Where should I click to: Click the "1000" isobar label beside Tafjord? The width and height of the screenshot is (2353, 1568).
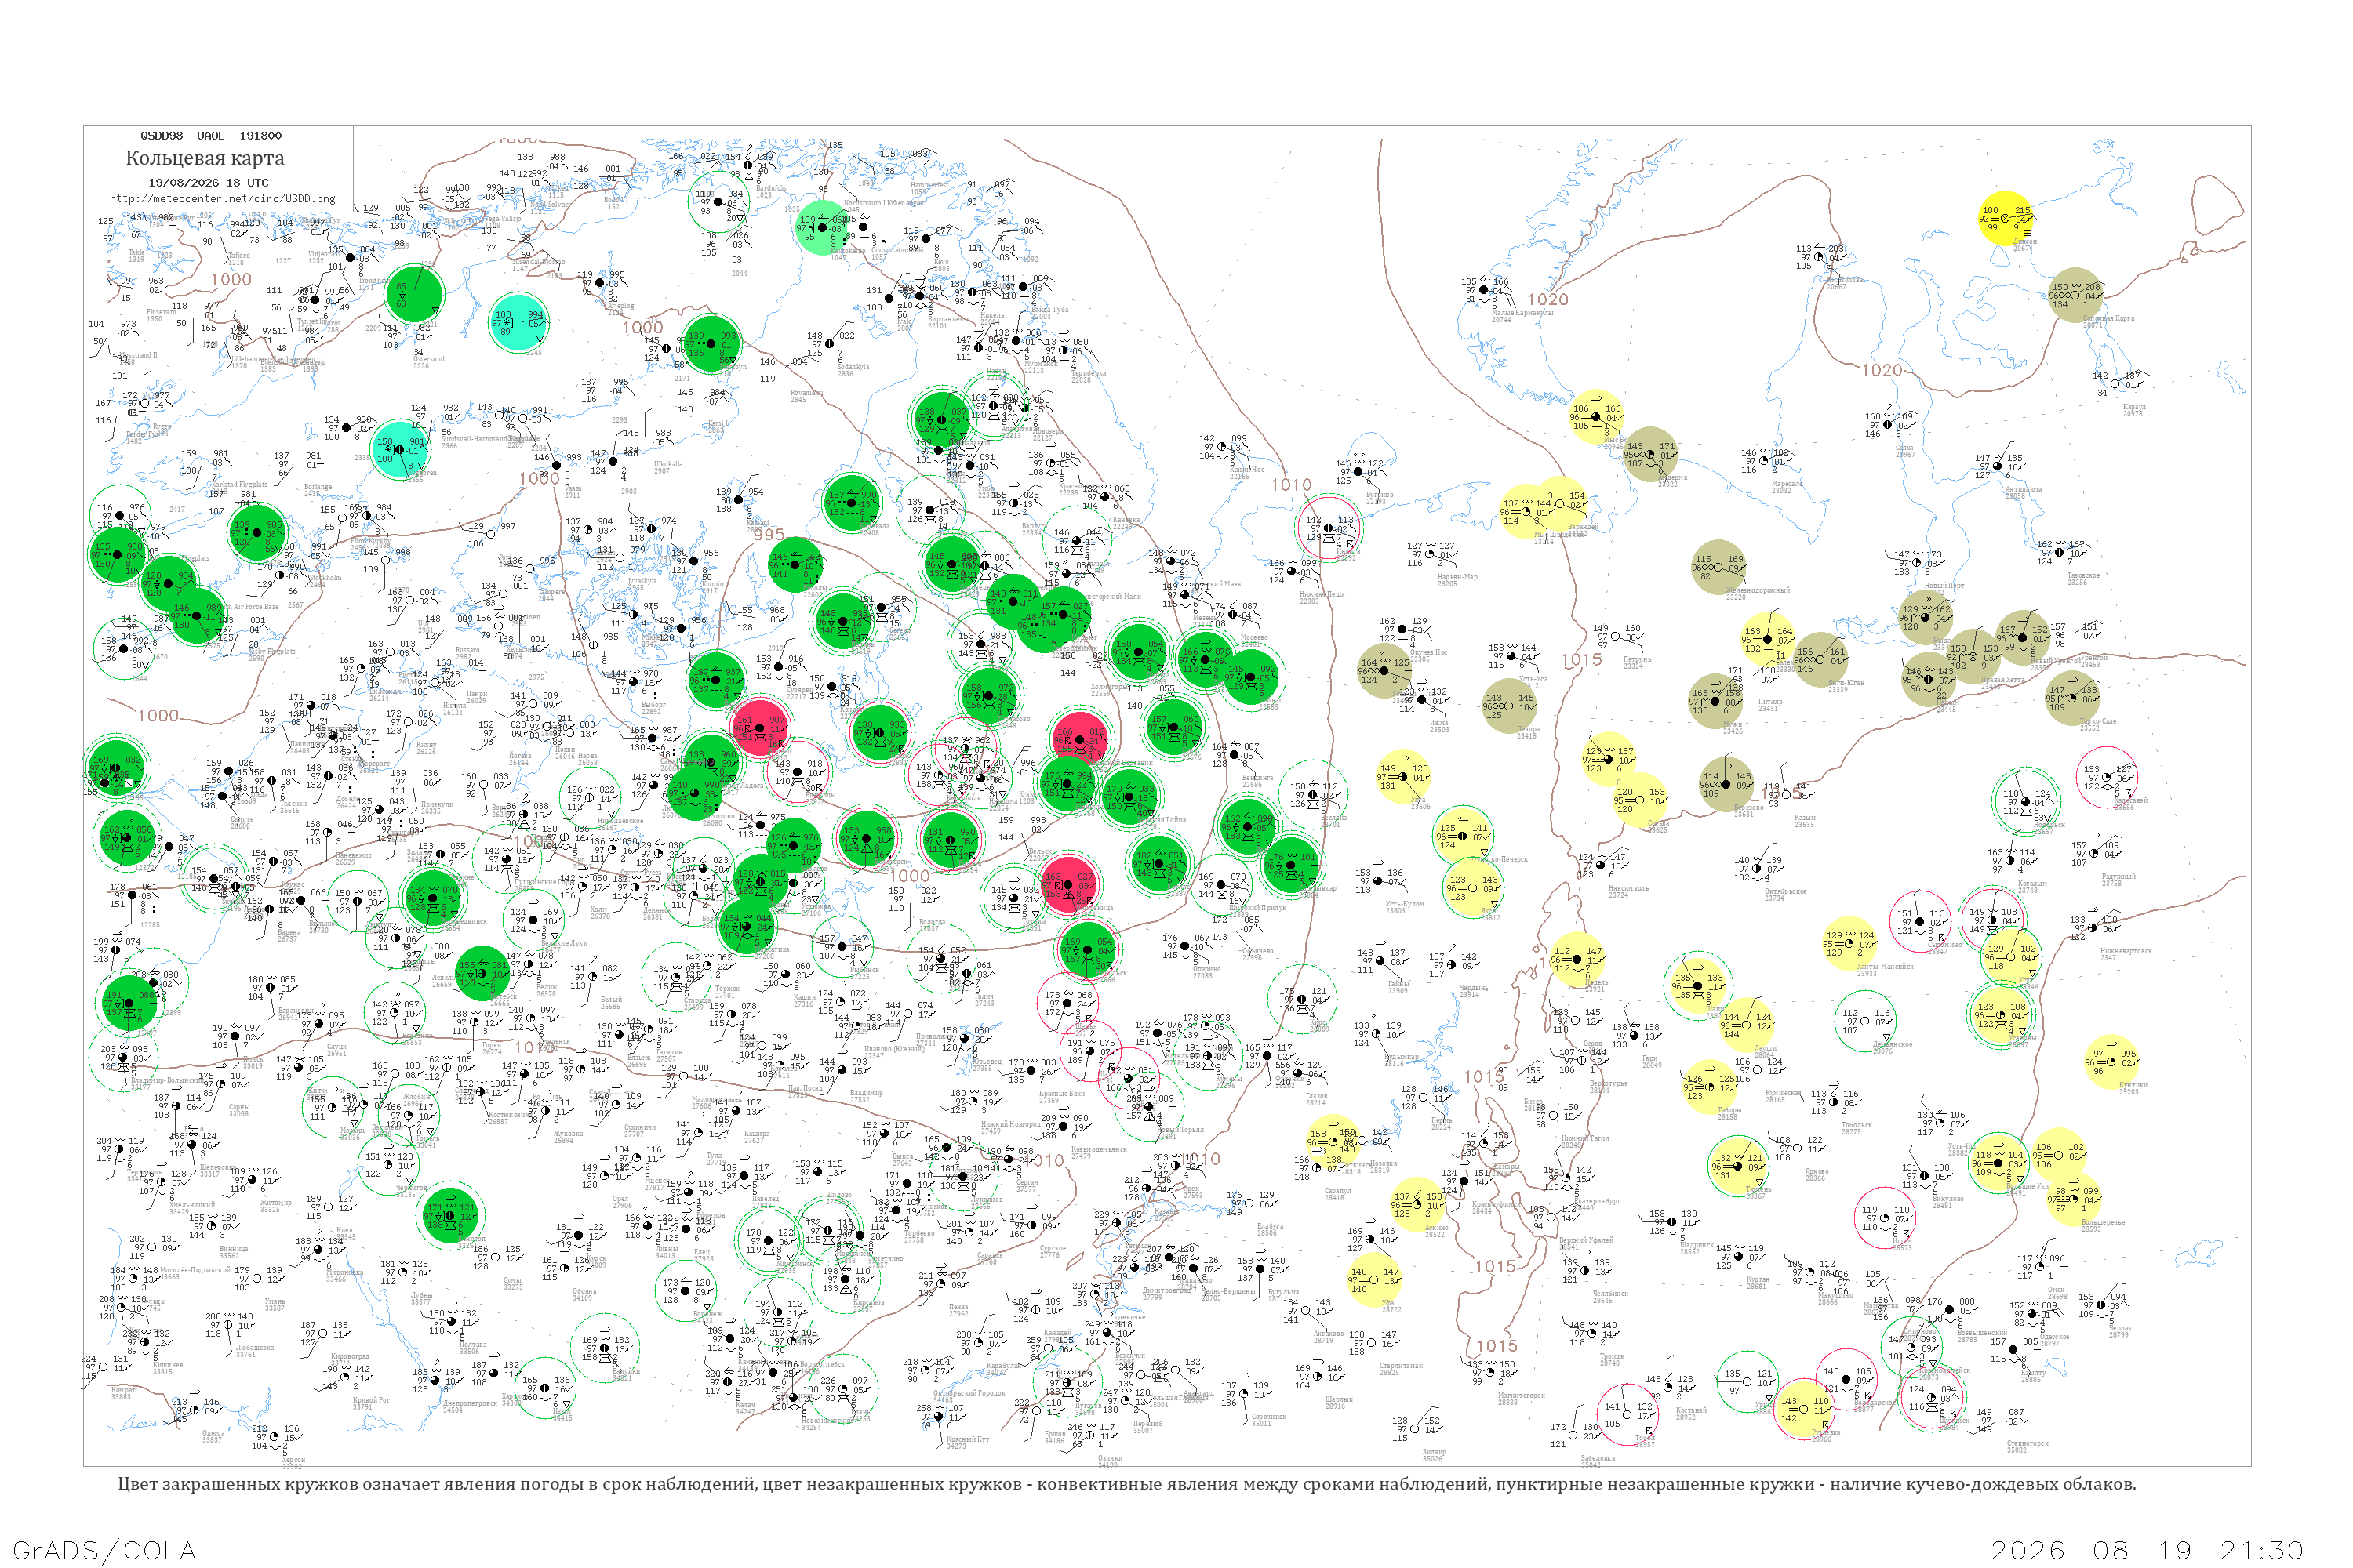pos(231,280)
